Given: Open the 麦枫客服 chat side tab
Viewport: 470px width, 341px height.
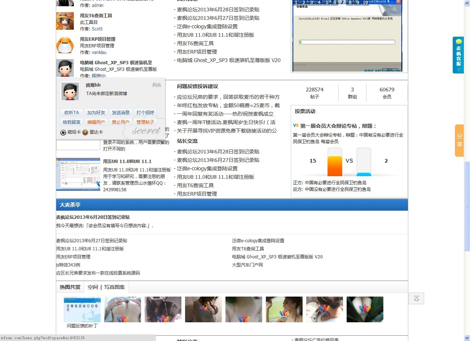Looking at the screenshot, I should tap(458, 55).
